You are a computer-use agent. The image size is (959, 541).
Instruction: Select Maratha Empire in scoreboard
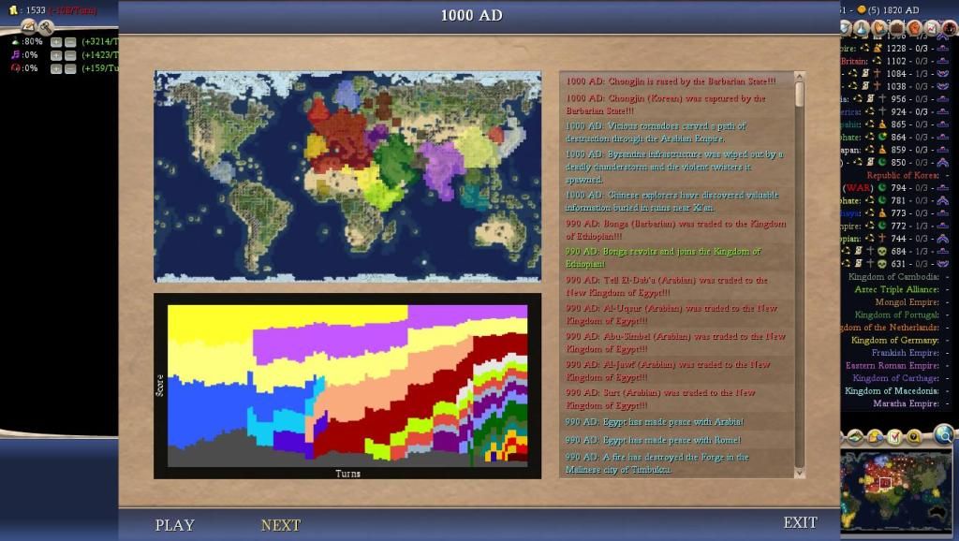(x=906, y=403)
